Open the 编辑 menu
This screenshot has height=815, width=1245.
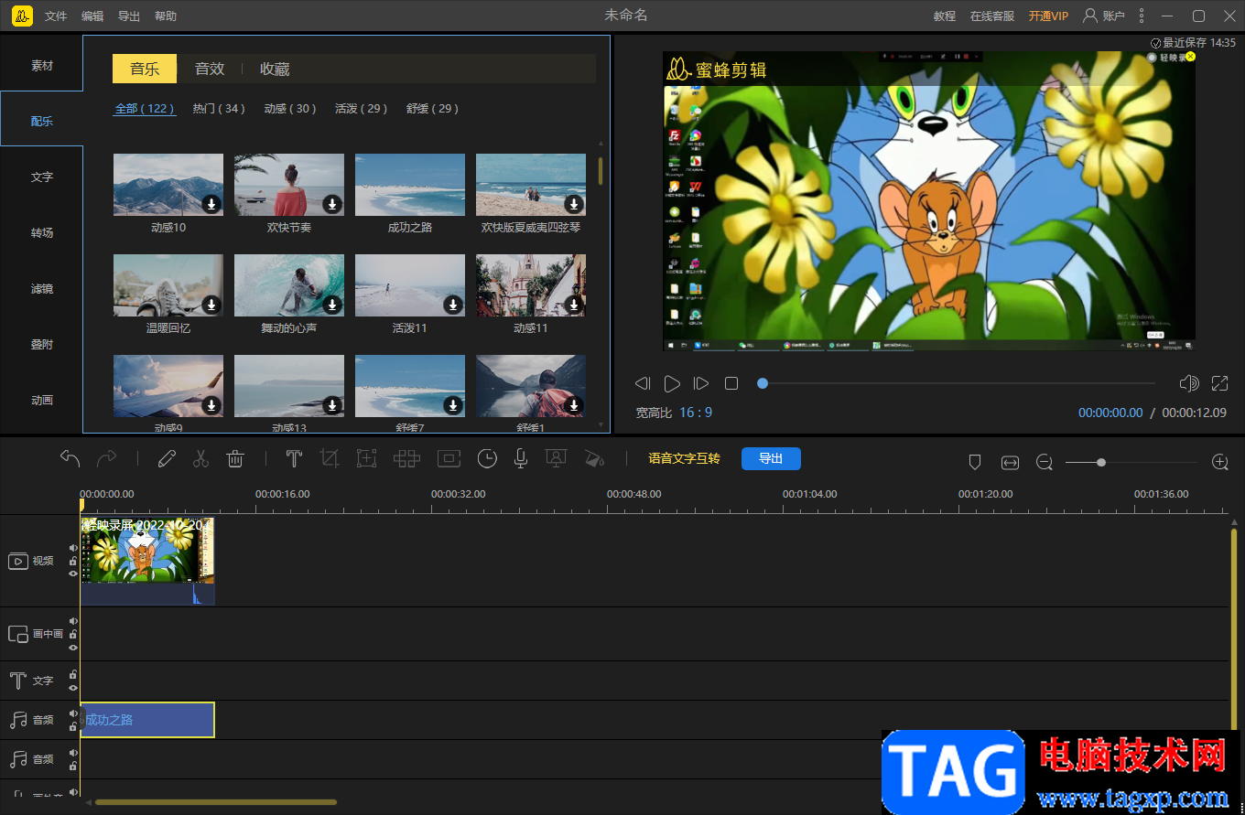pos(92,16)
